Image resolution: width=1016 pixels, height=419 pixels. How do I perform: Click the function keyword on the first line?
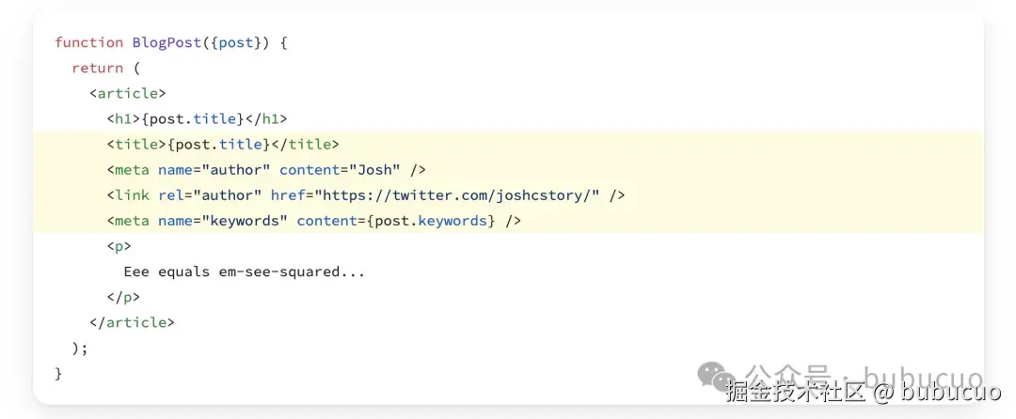tap(88, 42)
